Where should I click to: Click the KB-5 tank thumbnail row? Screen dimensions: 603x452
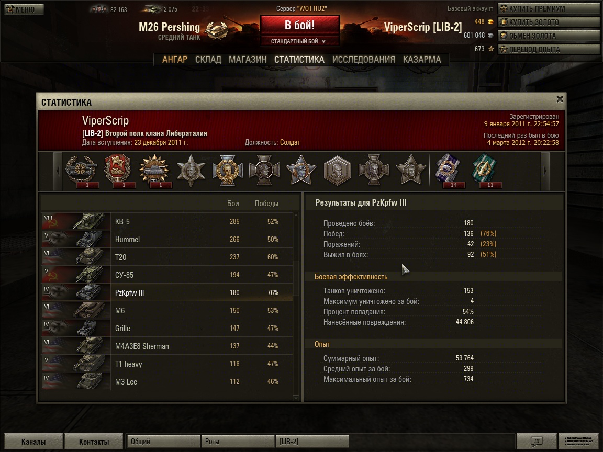tap(167, 221)
